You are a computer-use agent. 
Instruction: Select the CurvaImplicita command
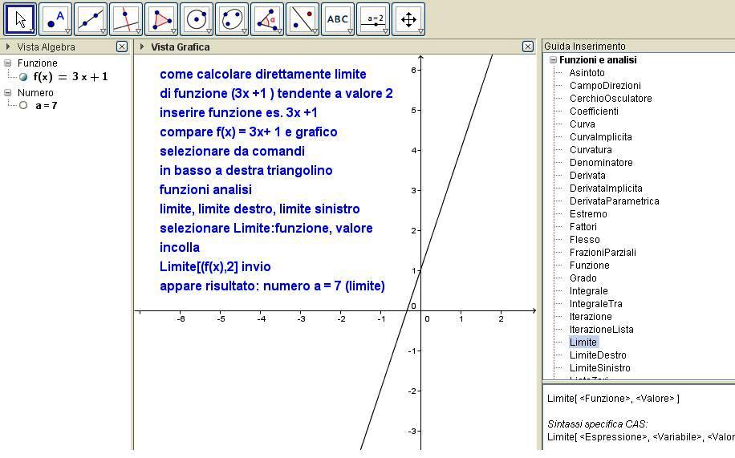coord(601,137)
